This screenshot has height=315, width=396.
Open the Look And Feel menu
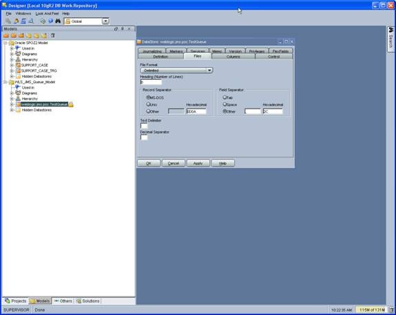[x=47, y=13]
